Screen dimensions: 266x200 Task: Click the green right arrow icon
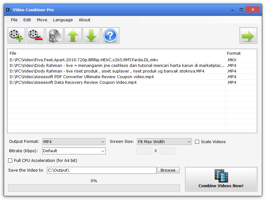click(x=248, y=36)
